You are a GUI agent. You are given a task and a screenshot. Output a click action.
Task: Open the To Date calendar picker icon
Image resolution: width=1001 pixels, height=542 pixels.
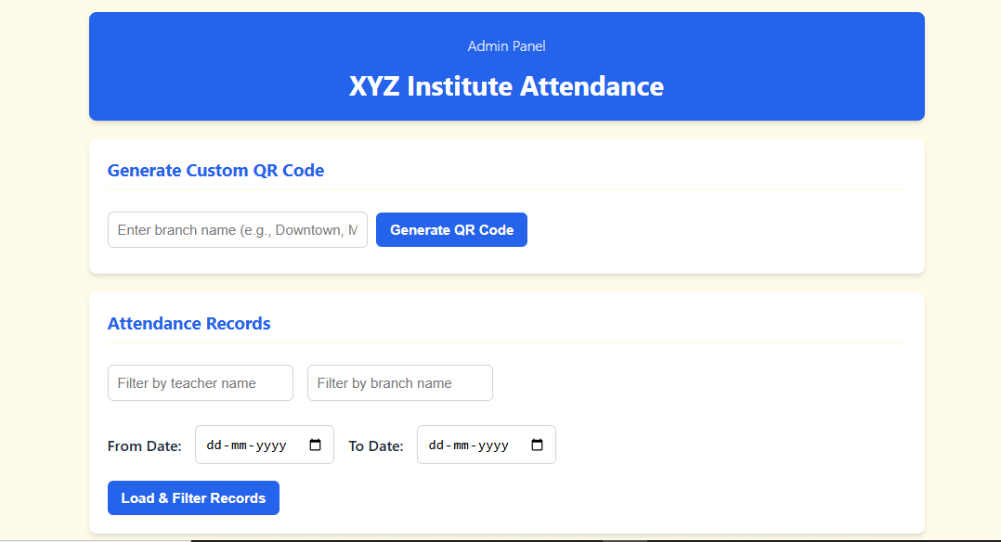click(537, 445)
